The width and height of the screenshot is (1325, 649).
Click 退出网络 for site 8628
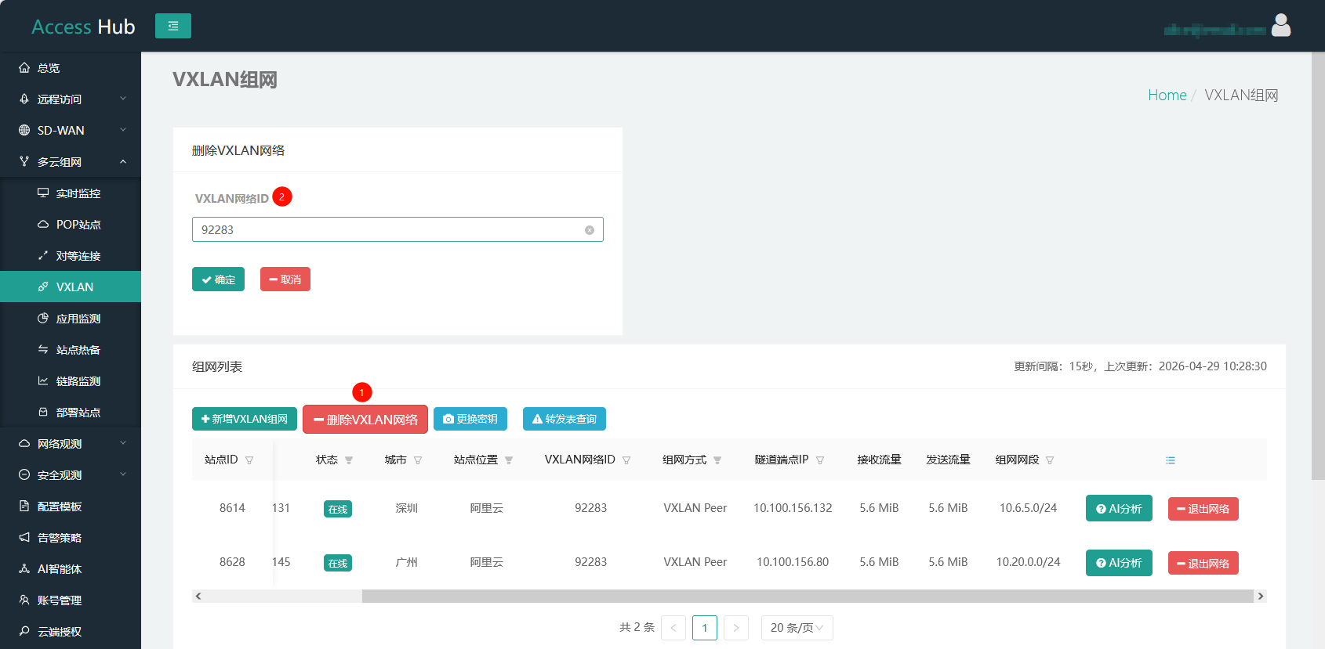pyautogui.click(x=1203, y=563)
